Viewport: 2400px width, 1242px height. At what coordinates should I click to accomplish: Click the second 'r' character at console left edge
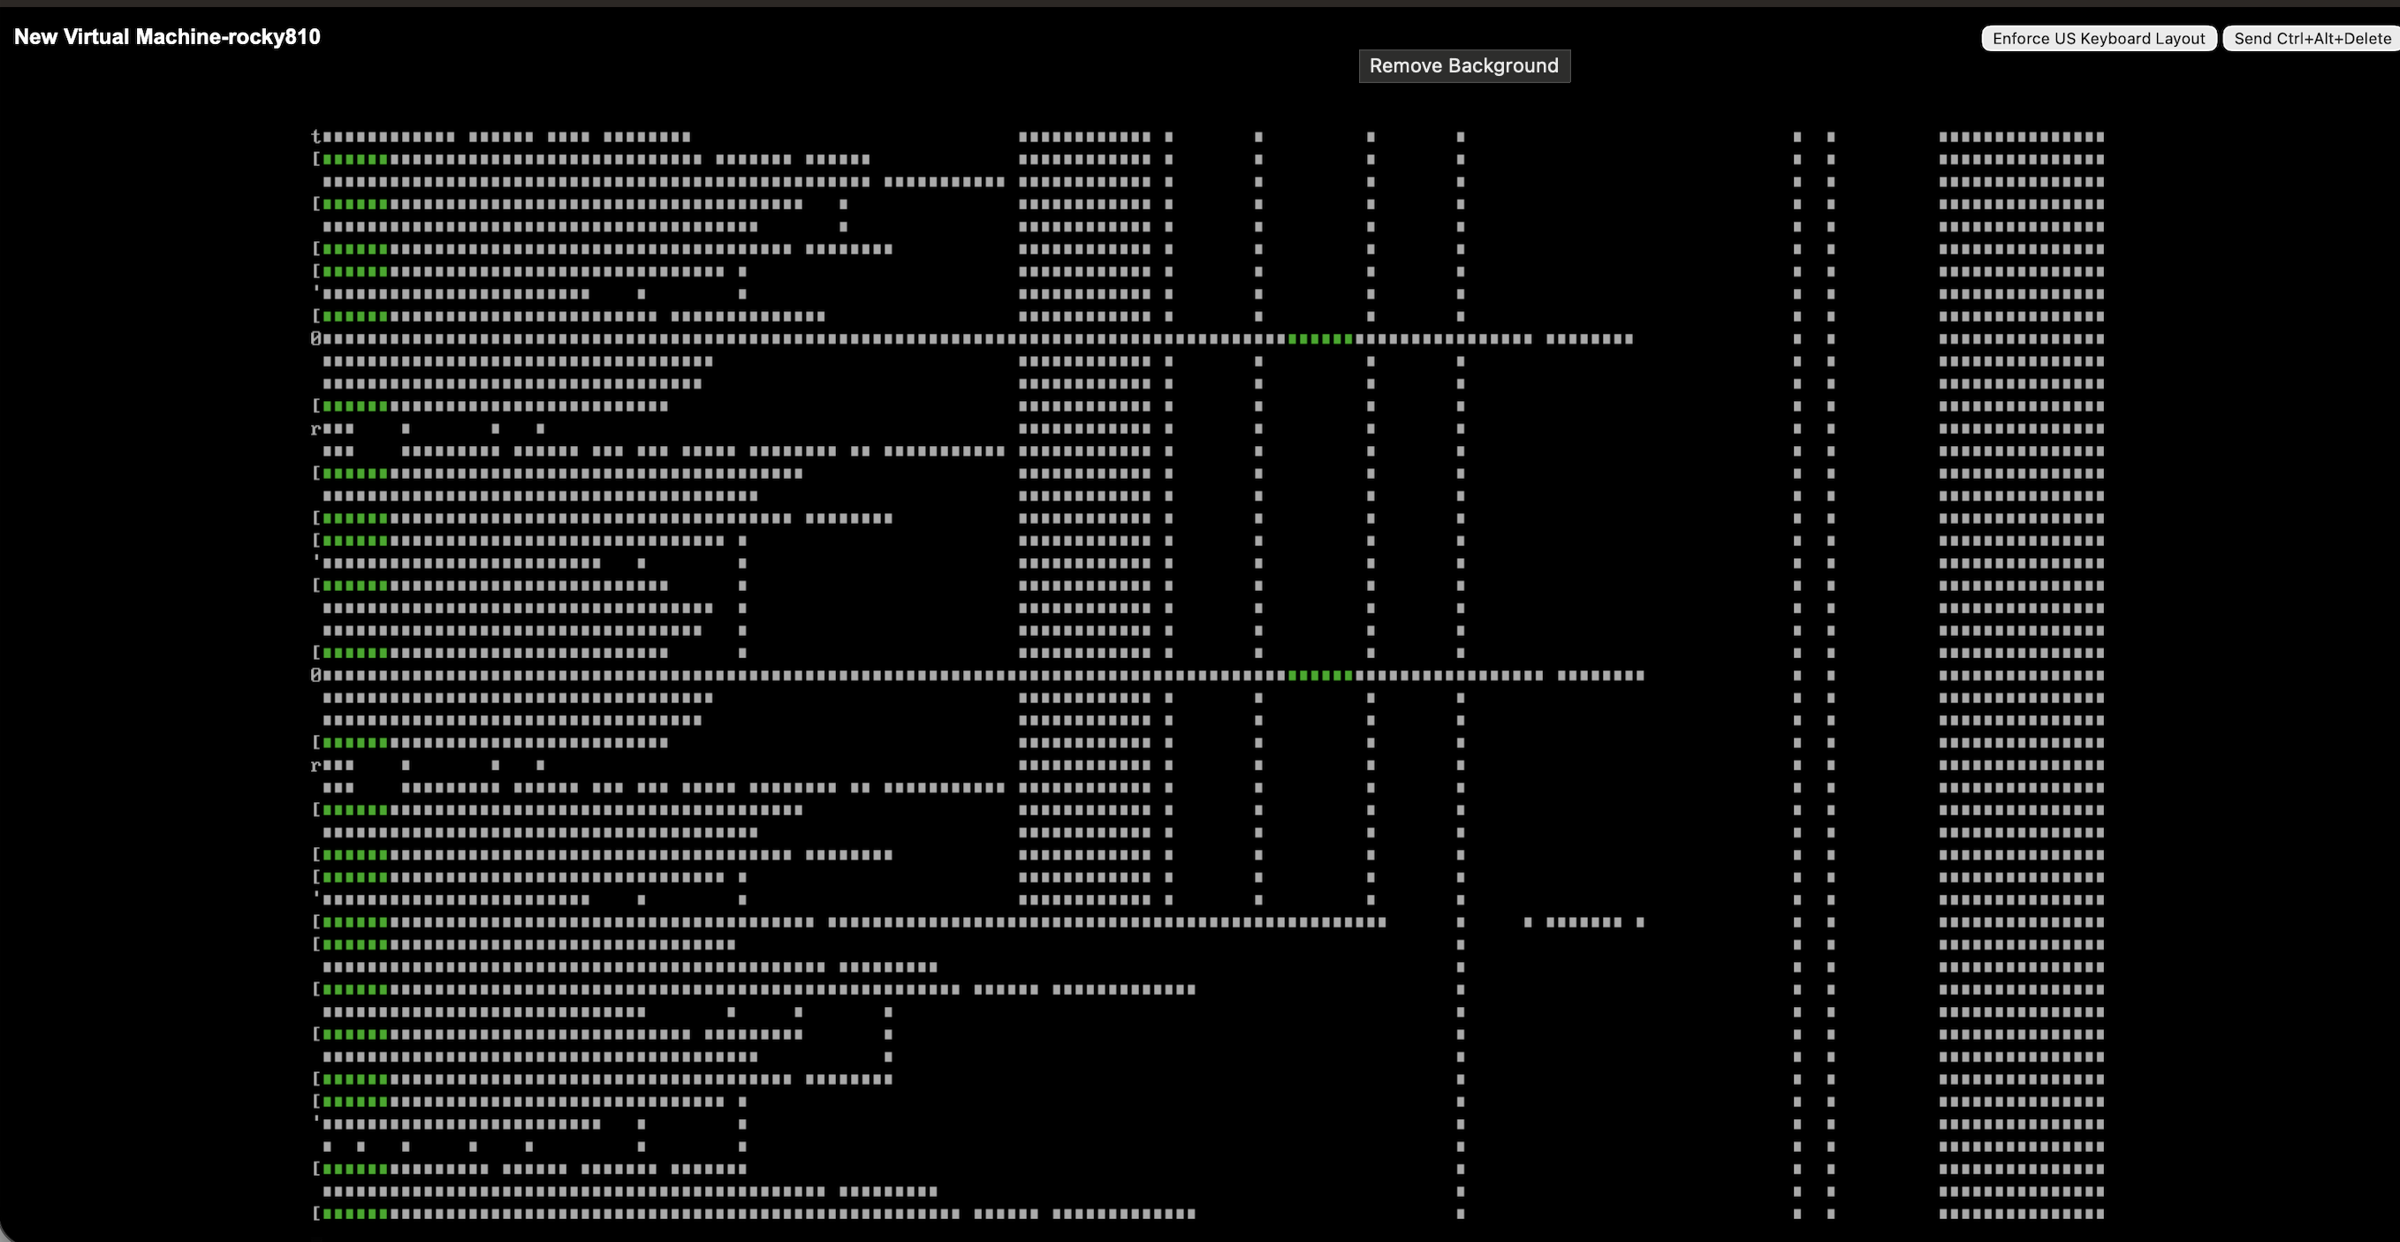(315, 765)
